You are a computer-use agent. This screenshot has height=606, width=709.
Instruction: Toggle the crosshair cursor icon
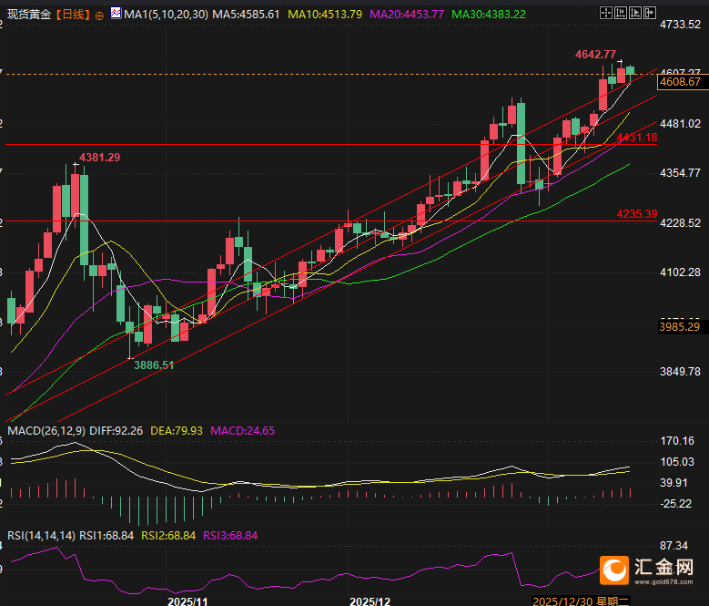[605, 13]
